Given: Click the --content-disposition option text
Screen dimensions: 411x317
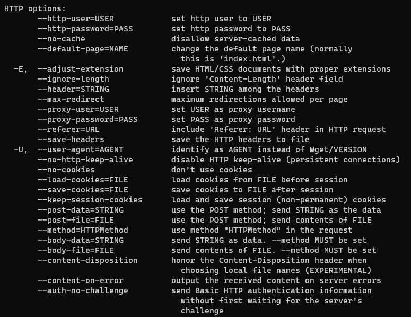Looking at the screenshot, I should 88,260.
